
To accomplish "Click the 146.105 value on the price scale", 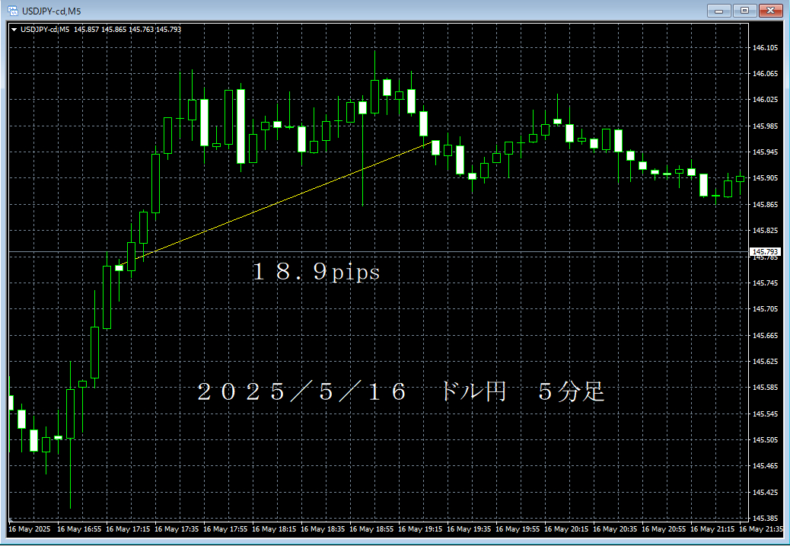I will 766,49.
